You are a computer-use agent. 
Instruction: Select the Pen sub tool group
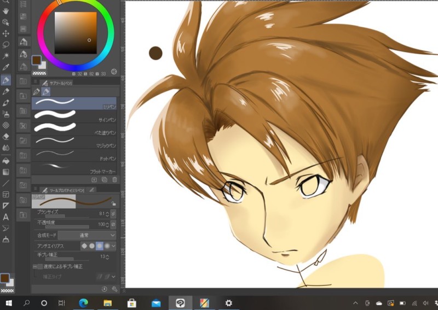point(36,91)
